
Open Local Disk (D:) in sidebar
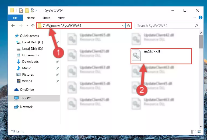click(33, 49)
